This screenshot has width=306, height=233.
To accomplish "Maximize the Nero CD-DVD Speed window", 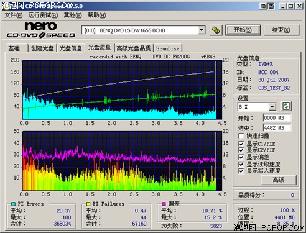I will (290, 6).
